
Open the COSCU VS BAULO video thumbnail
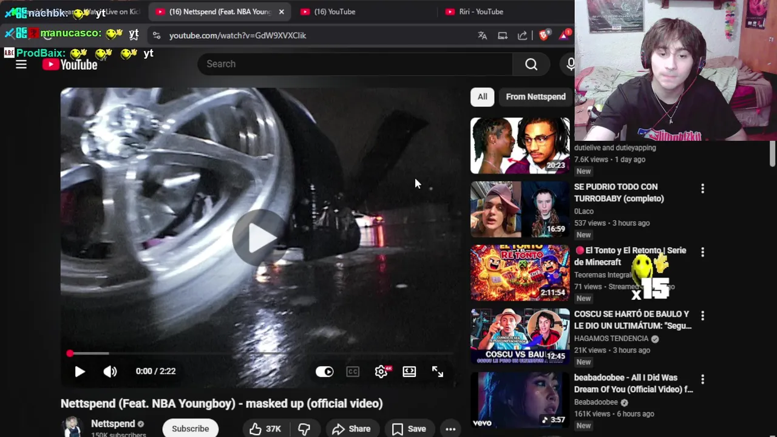click(x=520, y=337)
